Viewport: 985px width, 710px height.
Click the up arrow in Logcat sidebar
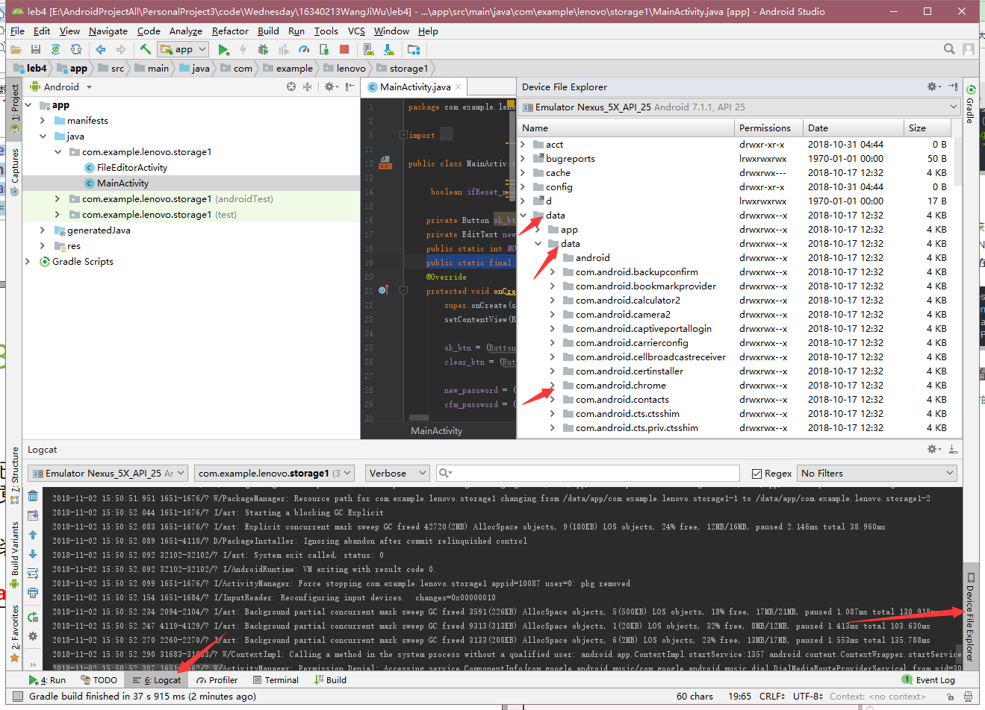(33, 535)
